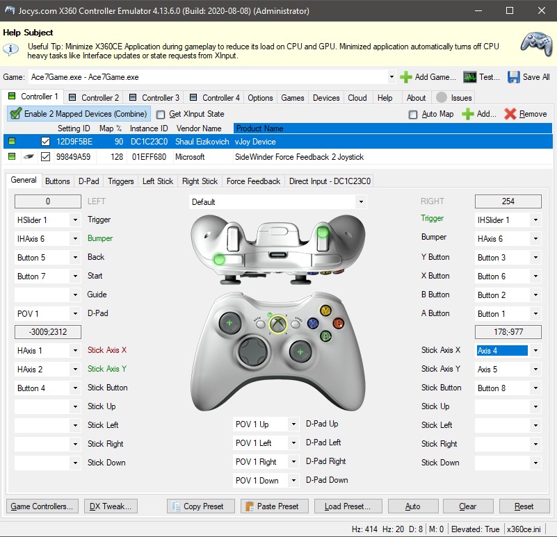Uncheck the SideWinder Force Feedback row checkbox
The image size is (557, 537).
point(45,156)
